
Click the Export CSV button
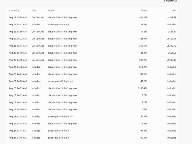coord(170,1)
